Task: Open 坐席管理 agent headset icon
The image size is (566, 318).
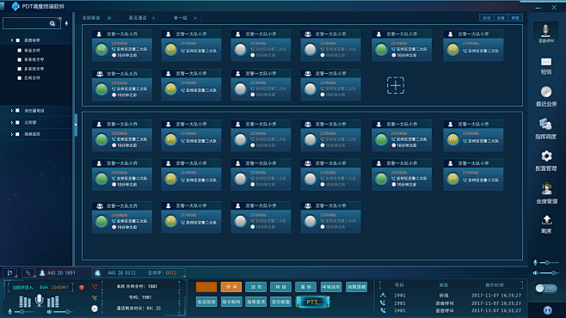Action: coord(546,188)
